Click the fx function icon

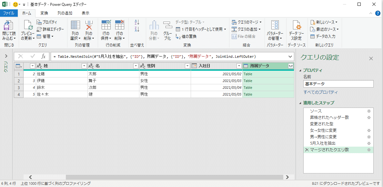tap(44, 57)
